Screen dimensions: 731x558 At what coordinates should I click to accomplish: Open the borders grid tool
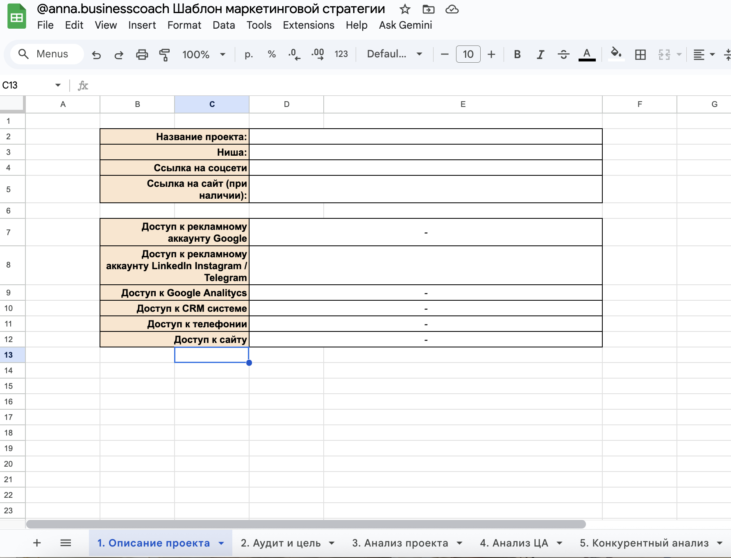pyautogui.click(x=640, y=54)
